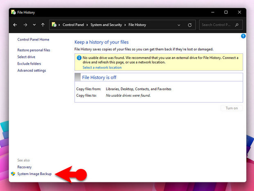The height and width of the screenshot is (191, 254).
Task: Click the File History title bar icon
Action: 13,12
